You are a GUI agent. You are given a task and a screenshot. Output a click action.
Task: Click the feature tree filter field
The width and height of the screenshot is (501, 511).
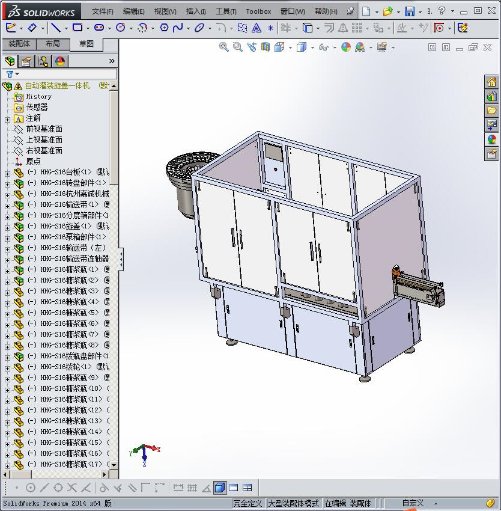click(59, 74)
